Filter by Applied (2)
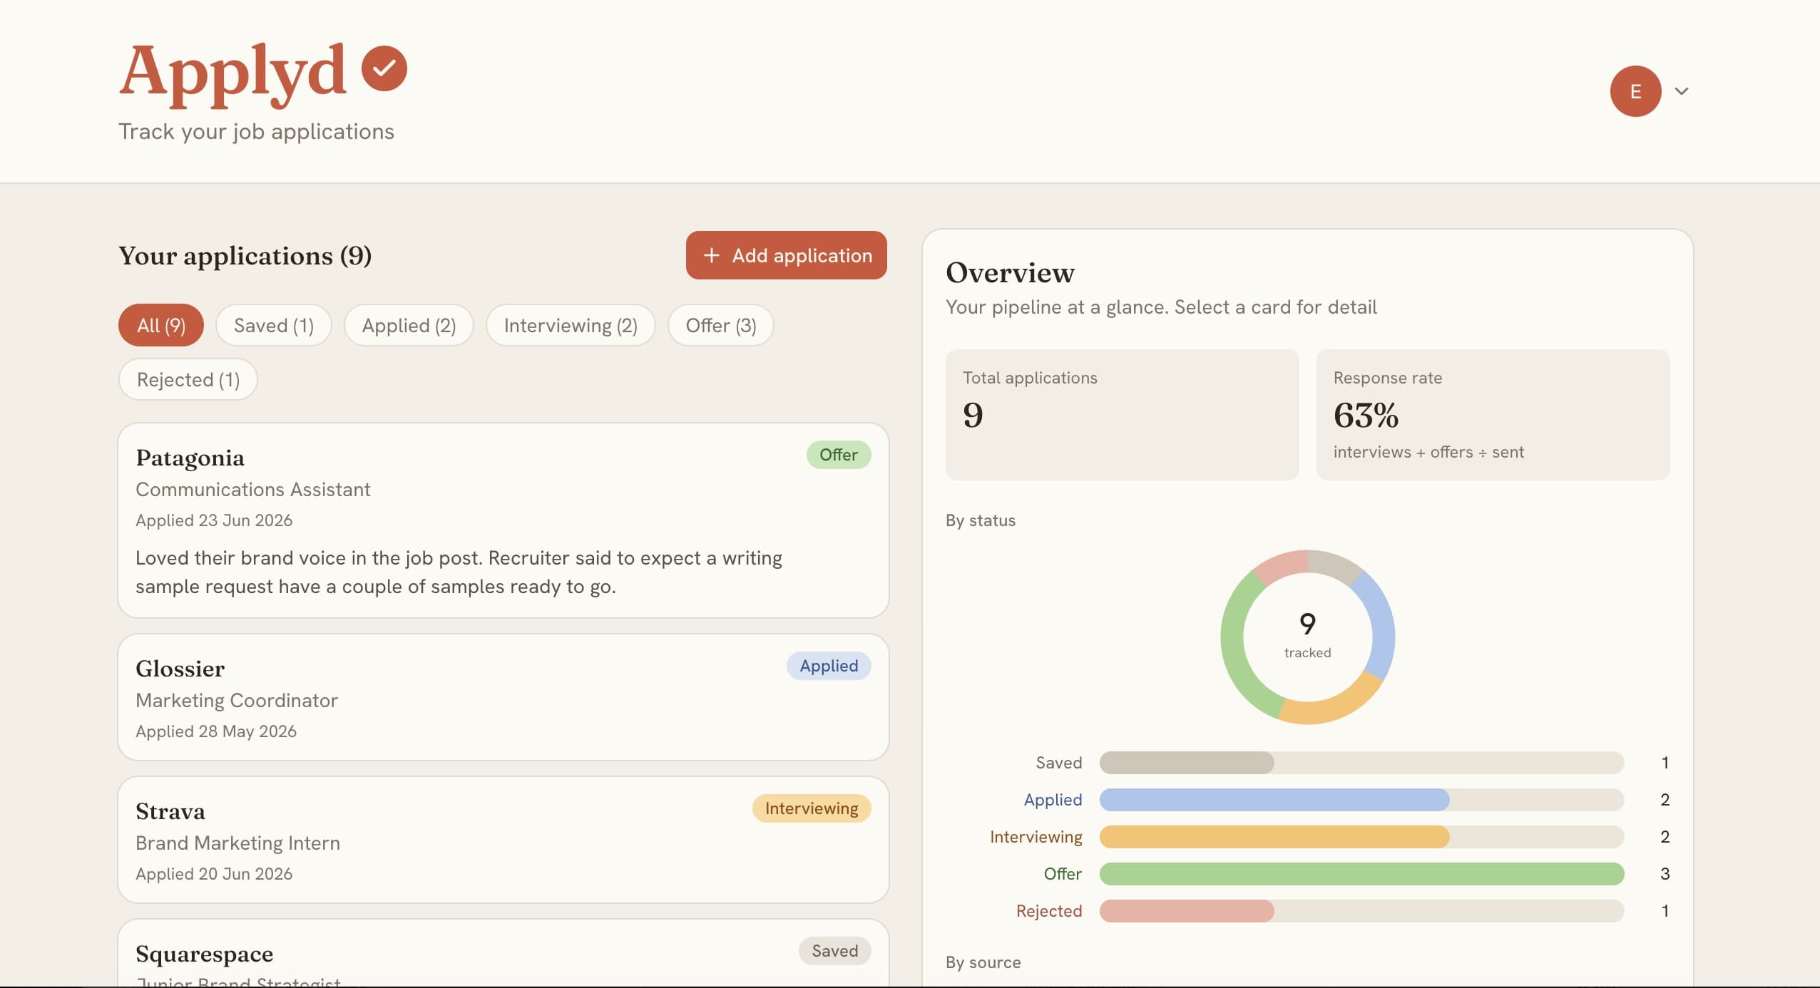Image resolution: width=1820 pixels, height=988 pixels. 409,326
